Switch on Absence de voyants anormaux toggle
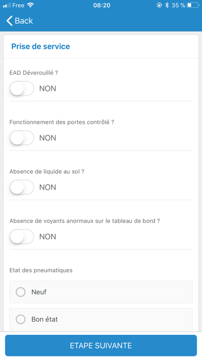Screen dimensions: 202x359 click(22, 237)
